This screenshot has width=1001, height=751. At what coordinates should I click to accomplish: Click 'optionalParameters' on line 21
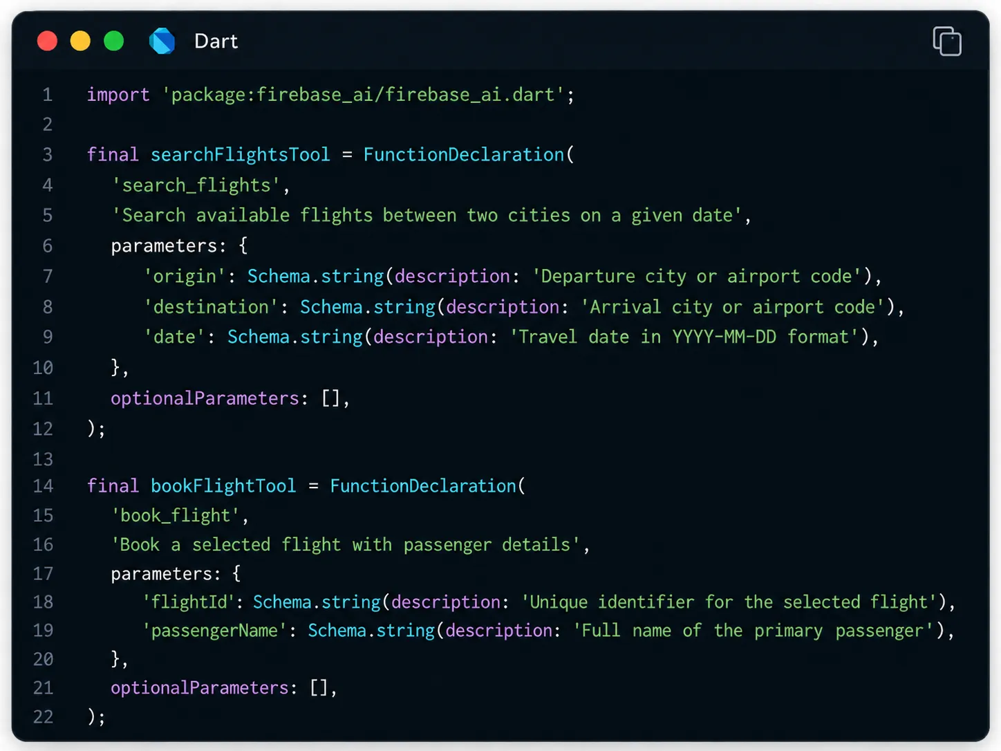200,688
